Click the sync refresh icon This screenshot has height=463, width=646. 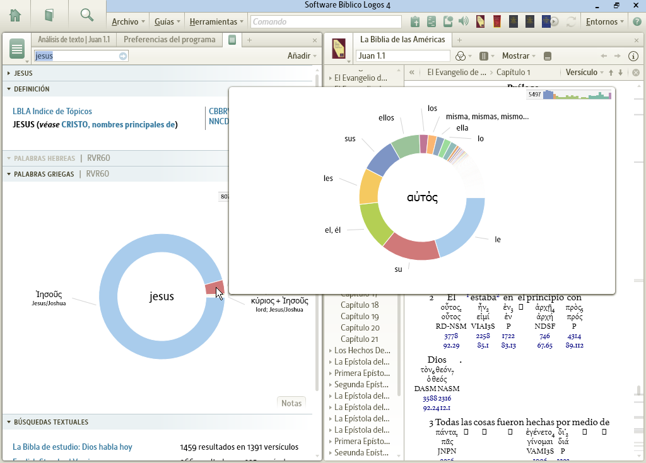click(571, 21)
